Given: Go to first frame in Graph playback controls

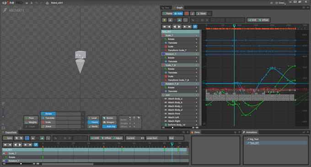Looking at the screenshot, I should [164, 27].
